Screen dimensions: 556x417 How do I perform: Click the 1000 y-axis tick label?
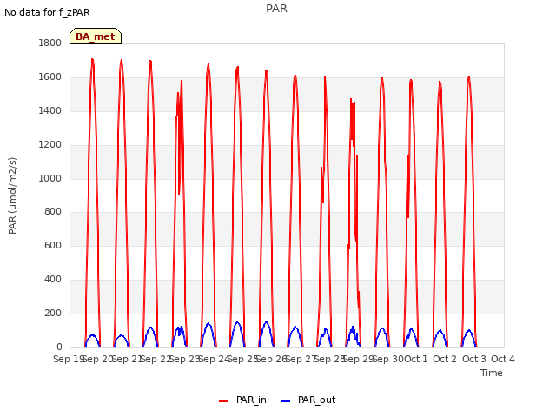pos(50,178)
